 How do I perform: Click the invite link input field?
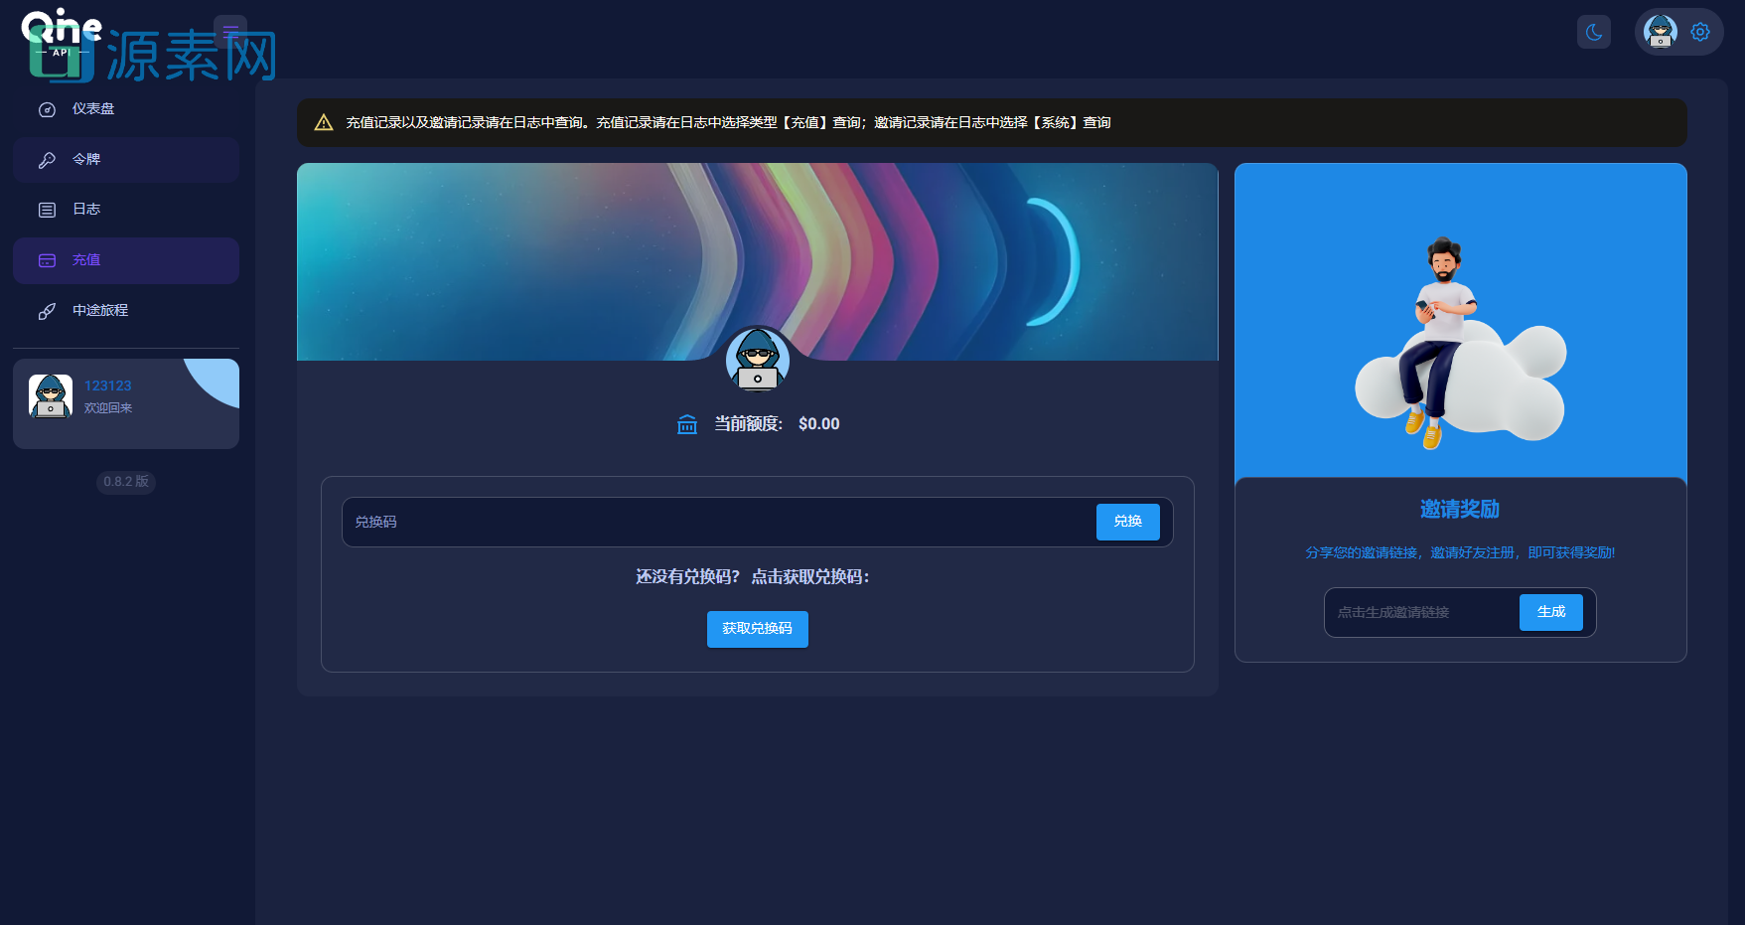[1422, 613]
